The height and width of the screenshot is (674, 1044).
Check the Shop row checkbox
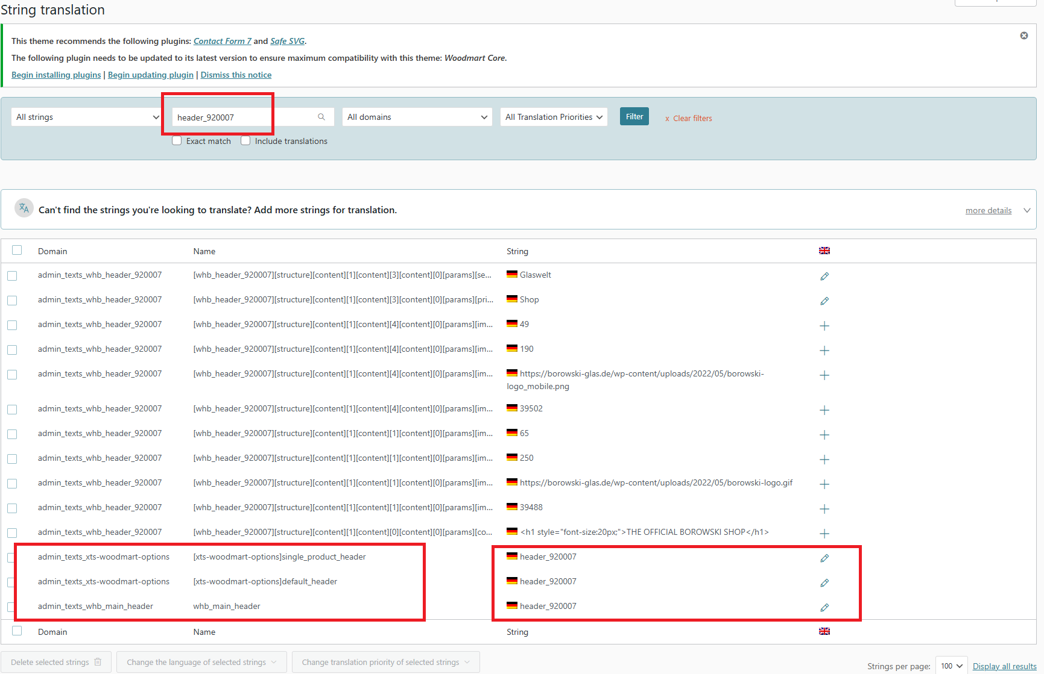point(12,301)
